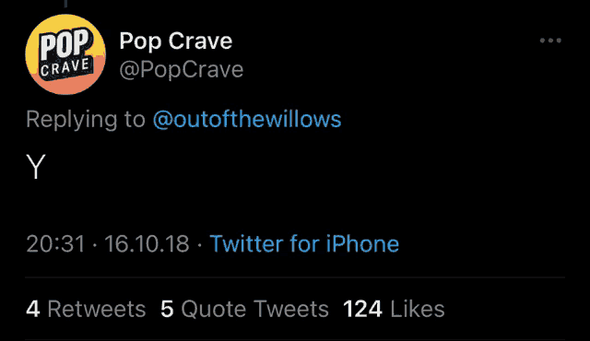The width and height of the screenshot is (590, 341).
Task: Open the Pop Crave profile avatar
Action: [65, 54]
